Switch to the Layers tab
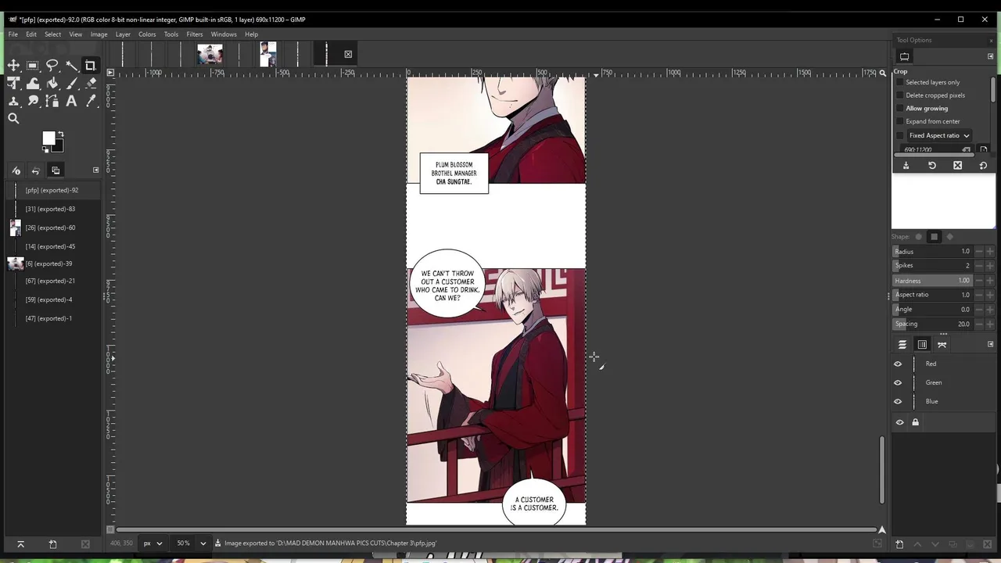 tap(902, 345)
